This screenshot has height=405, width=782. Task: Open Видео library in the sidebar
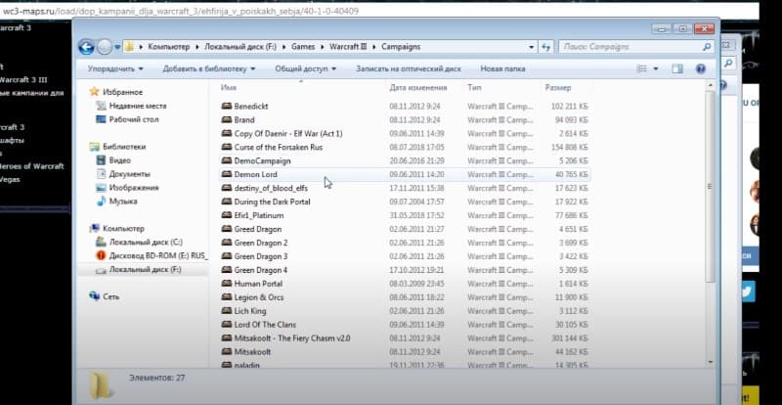[x=120, y=159]
